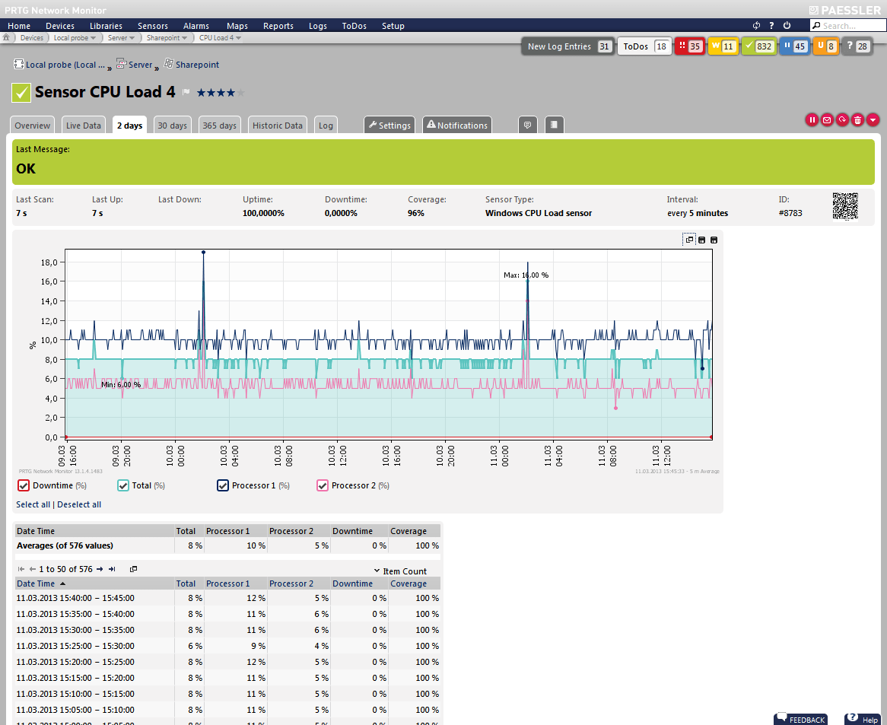
Task: Open the Reports menu
Action: tap(278, 26)
